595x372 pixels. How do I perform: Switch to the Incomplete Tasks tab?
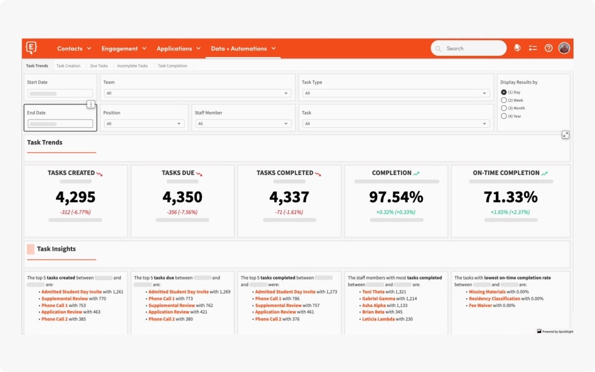[132, 66]
